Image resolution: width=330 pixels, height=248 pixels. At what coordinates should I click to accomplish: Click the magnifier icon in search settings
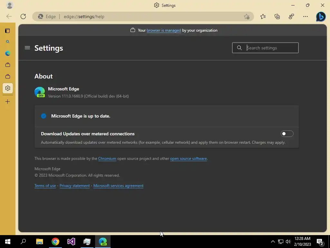(239, 48)
